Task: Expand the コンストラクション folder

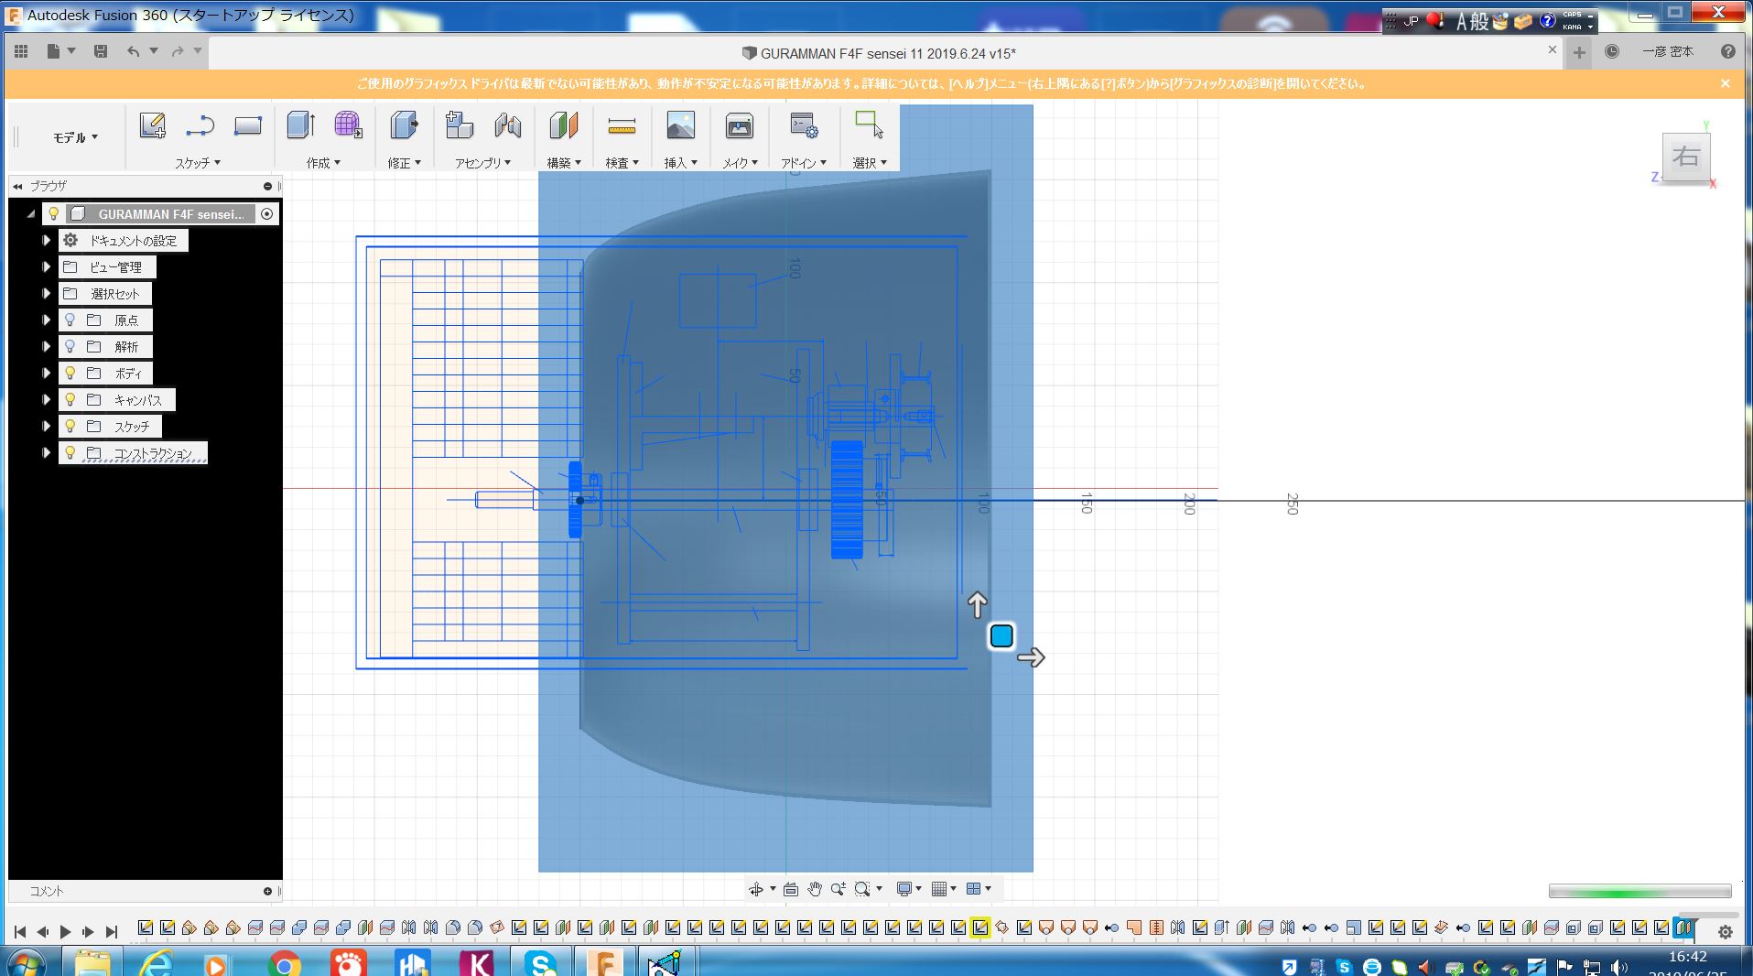Action: click(x=46, y=452)
